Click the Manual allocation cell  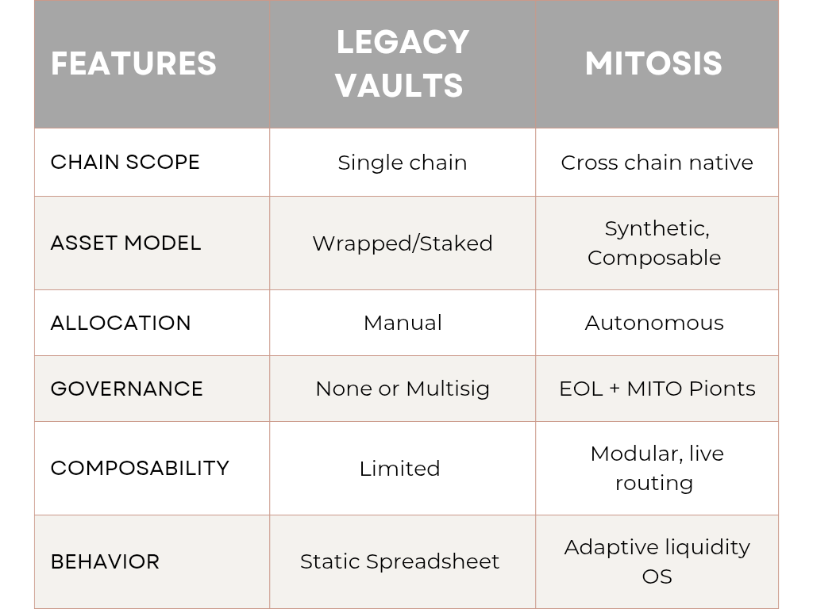pyautogui.click(x=403, y=323)
